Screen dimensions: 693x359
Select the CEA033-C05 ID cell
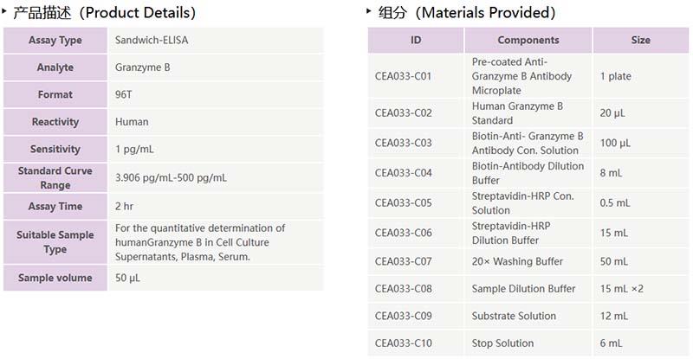404,203
